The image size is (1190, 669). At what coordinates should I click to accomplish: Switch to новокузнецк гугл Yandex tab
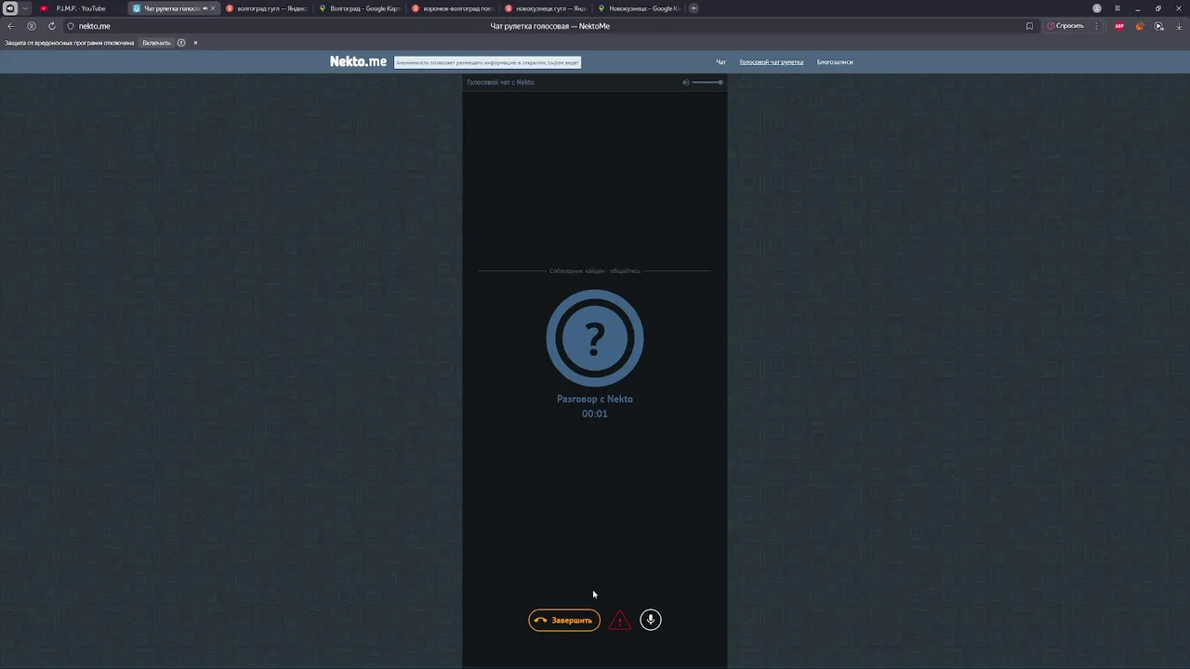pyautogui.click(x=545, y=8)
